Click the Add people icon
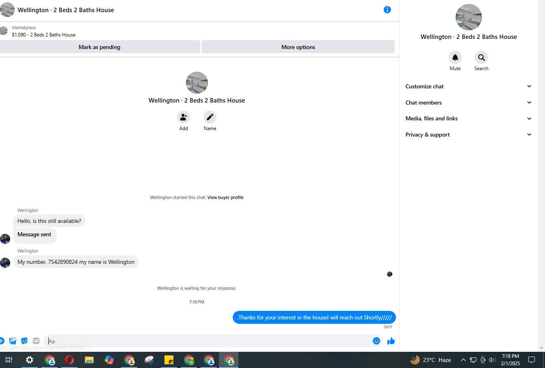The height and width of the screenshot is (368, 545). pyautogui.click(x=184, y=117)
